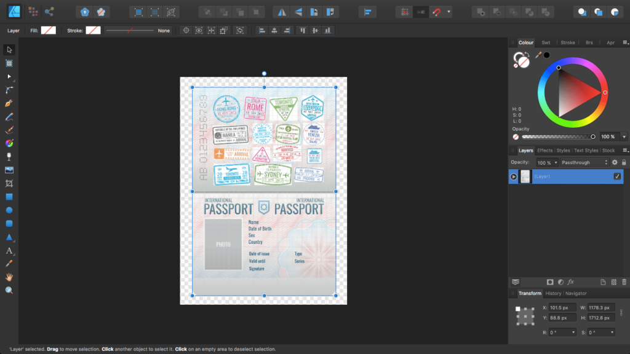Click the Add boolean operation icon
The image size is (630, 354).
[x=481, y=12]
